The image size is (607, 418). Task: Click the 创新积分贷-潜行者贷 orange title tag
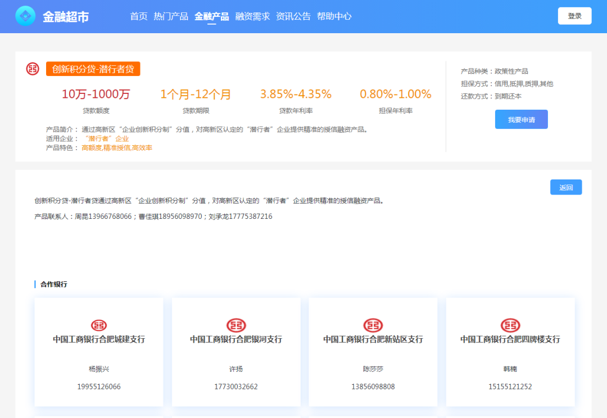[93, 69]
